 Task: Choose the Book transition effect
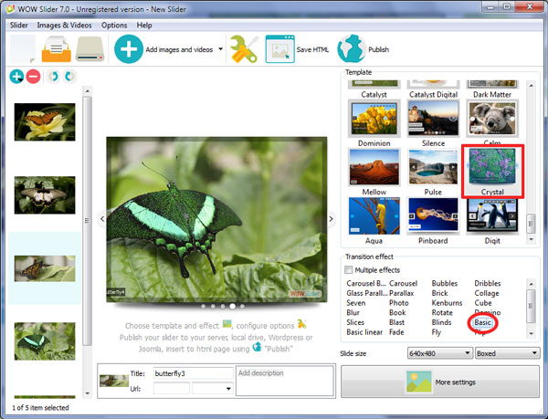point(397,312)
